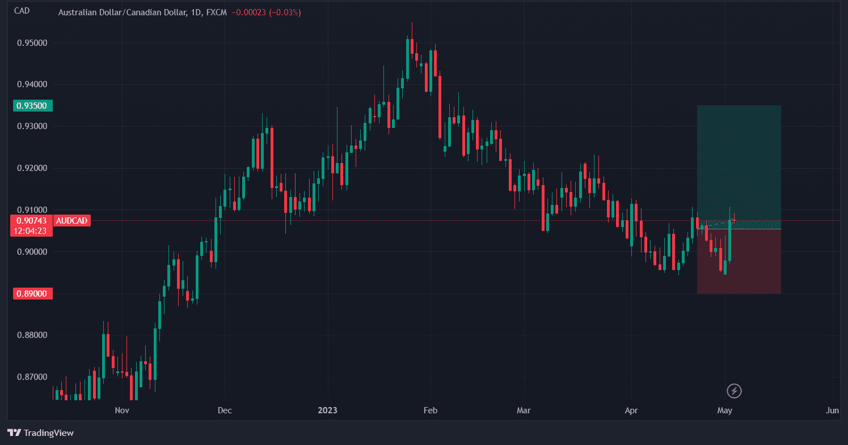
Task: Click the price change value −0.00023 (−0.03%)
Action: (266, 12)
